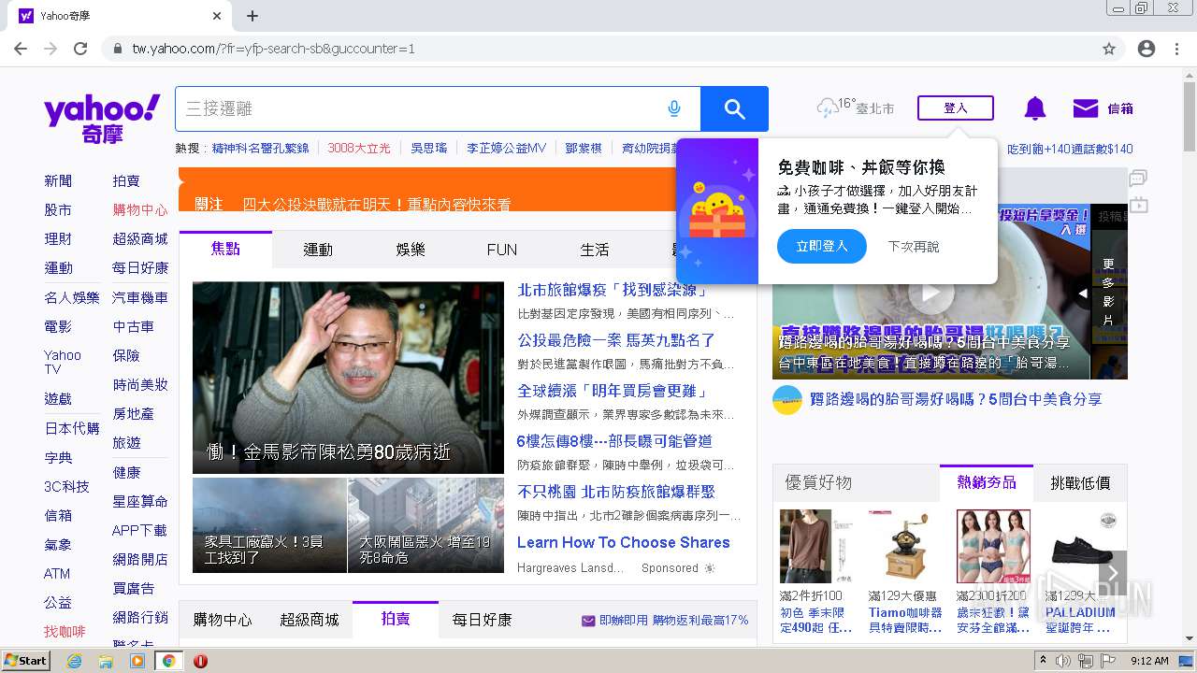
Task: Select the 拍賣 tab at bottom
Action: [x=396, y=619]
